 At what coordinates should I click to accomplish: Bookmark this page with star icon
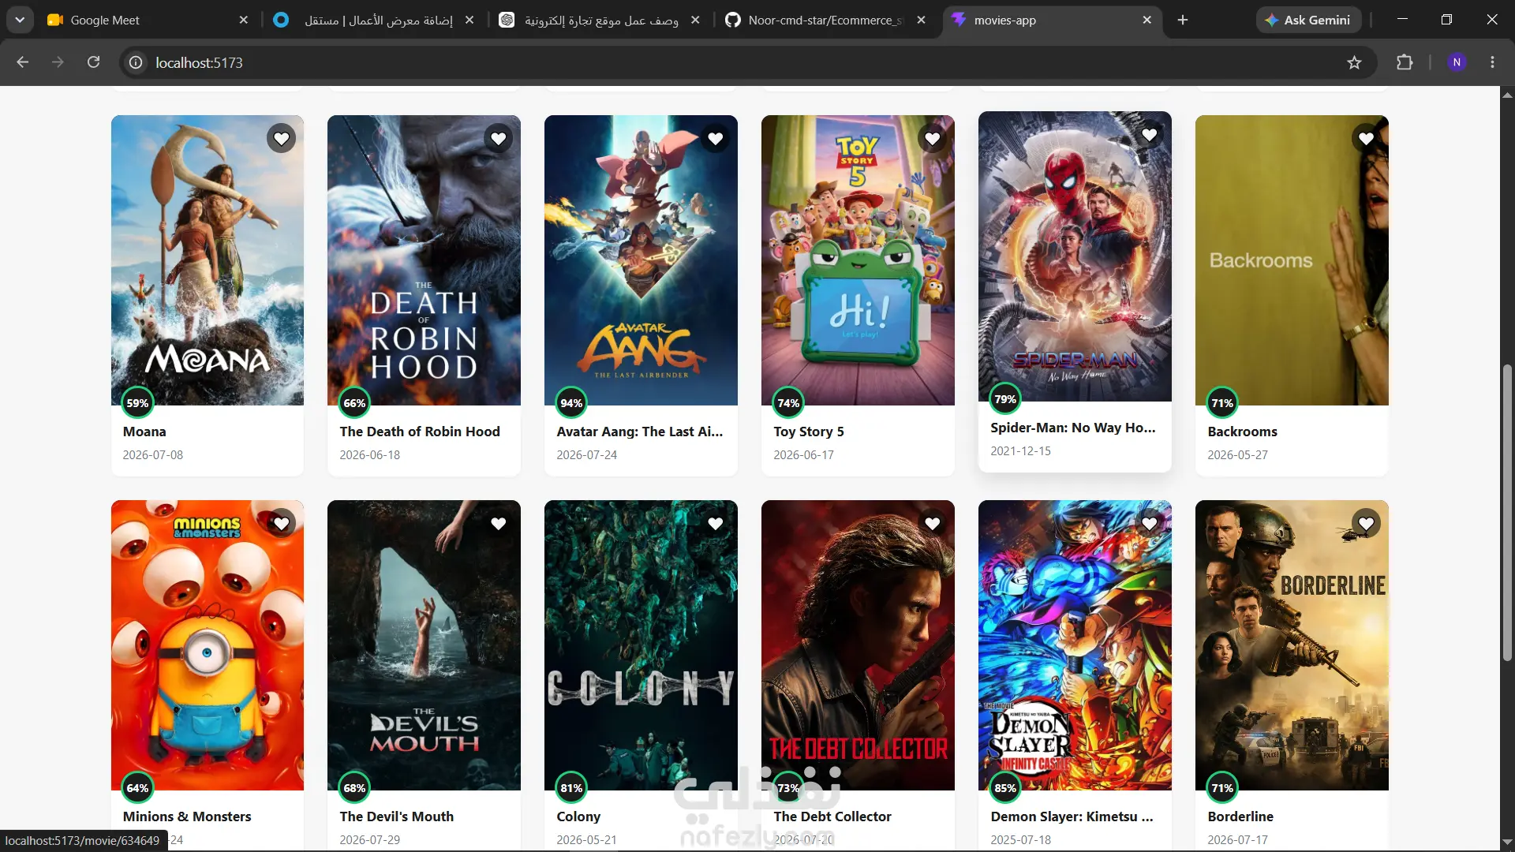coord(1355,62)
